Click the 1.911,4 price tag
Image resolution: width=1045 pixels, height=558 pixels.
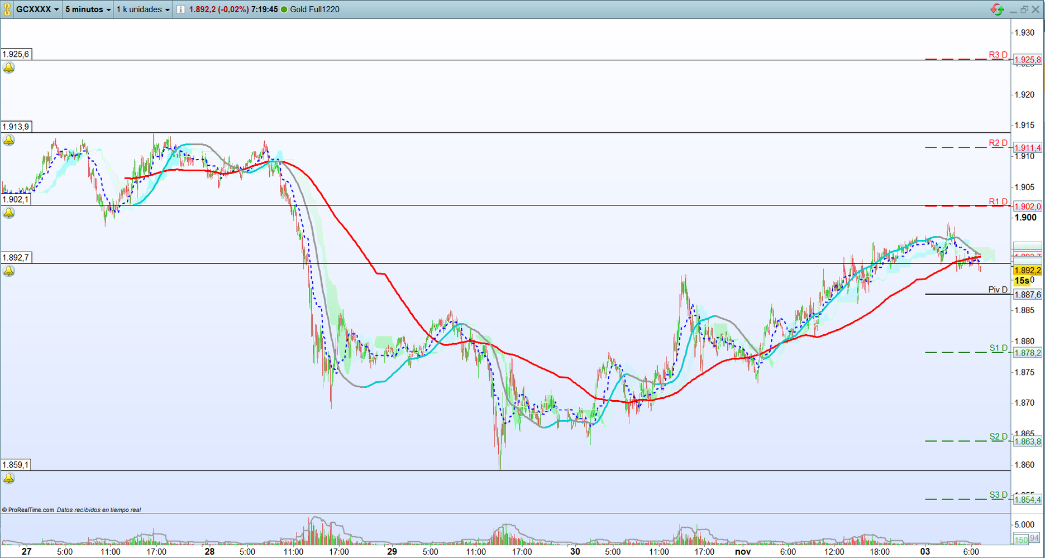tap(1028, 148)
